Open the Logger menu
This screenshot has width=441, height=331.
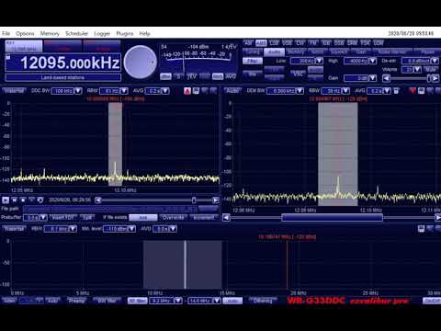pyautogui.click(x=102, y=33)
